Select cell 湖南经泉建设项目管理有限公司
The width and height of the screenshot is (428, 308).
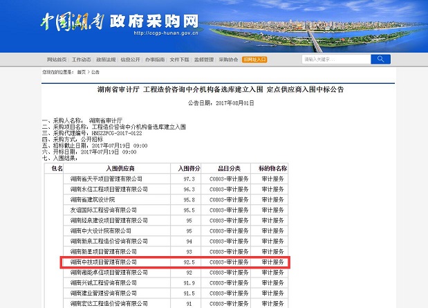click(x=109, y=221)
